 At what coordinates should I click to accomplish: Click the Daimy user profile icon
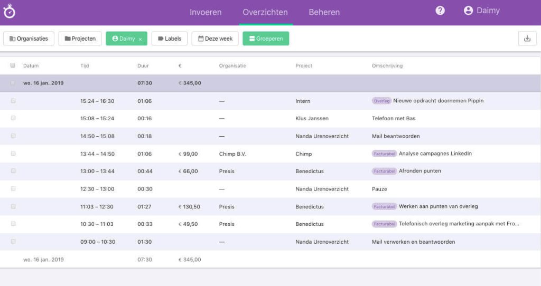coord(468,11)
